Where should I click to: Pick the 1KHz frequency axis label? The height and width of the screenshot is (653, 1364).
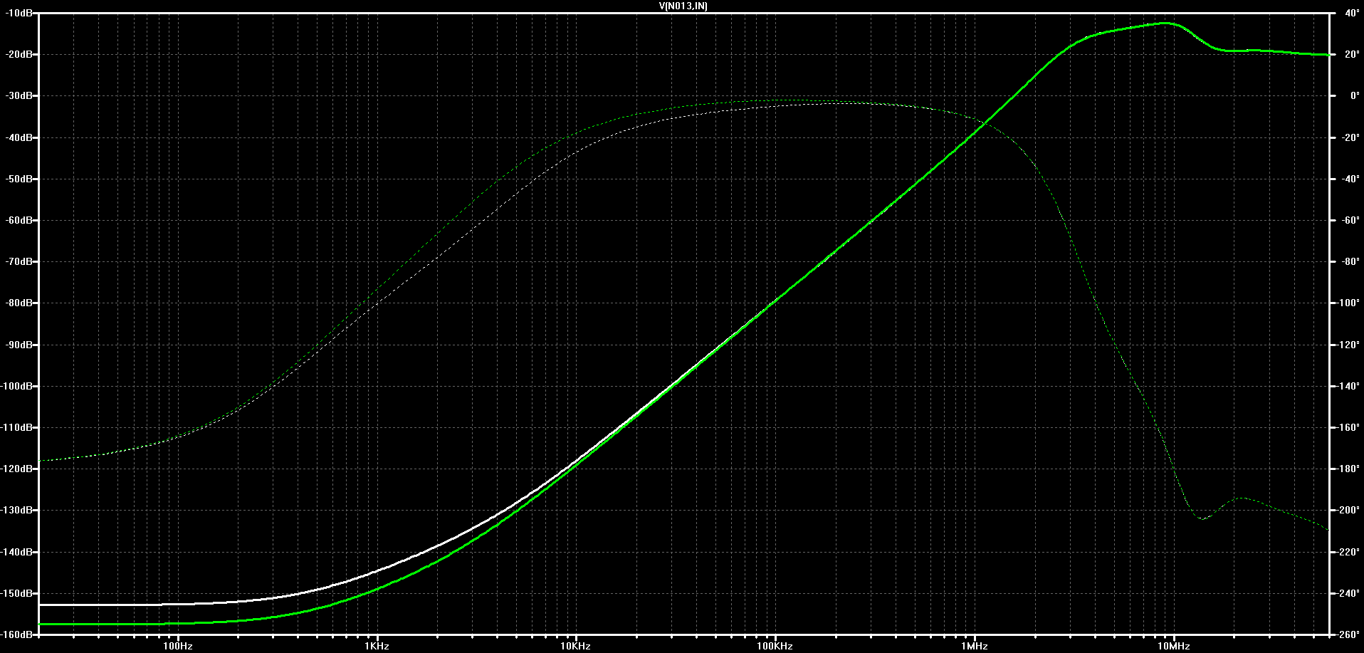pyautogui.click(x=377, y=647)
